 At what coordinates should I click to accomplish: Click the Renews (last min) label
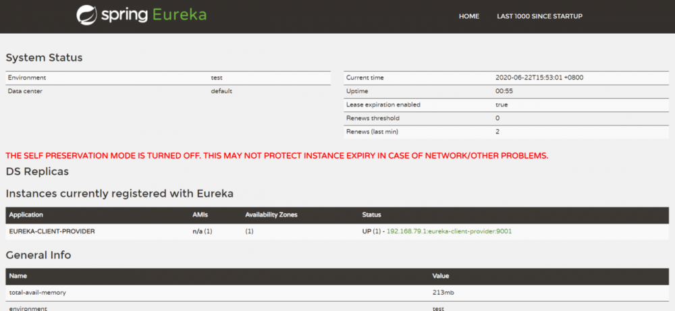coord(372,132)
